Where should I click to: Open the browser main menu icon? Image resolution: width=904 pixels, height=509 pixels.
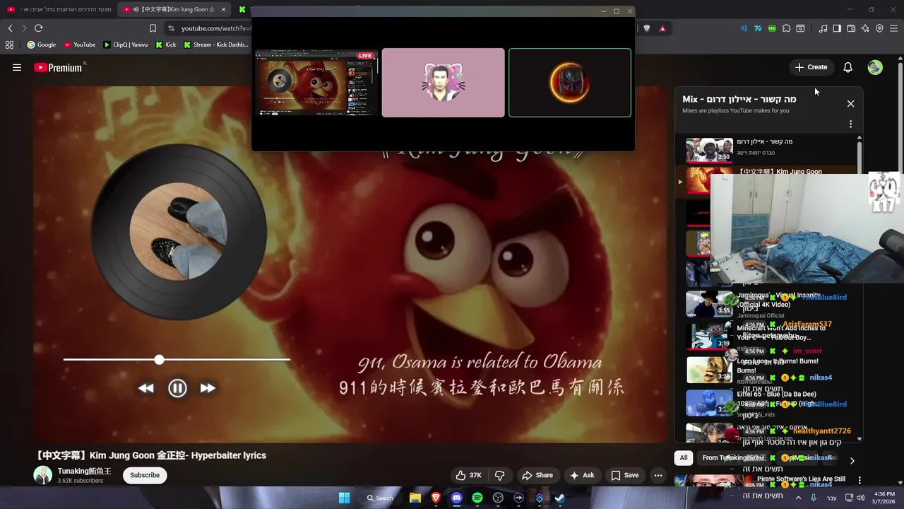[893, 28]
